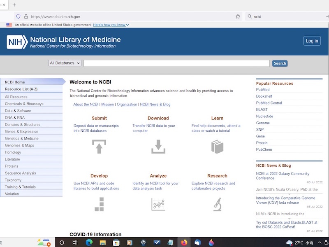
Task: Open the About the NCBI link
Action: (86, 105)
